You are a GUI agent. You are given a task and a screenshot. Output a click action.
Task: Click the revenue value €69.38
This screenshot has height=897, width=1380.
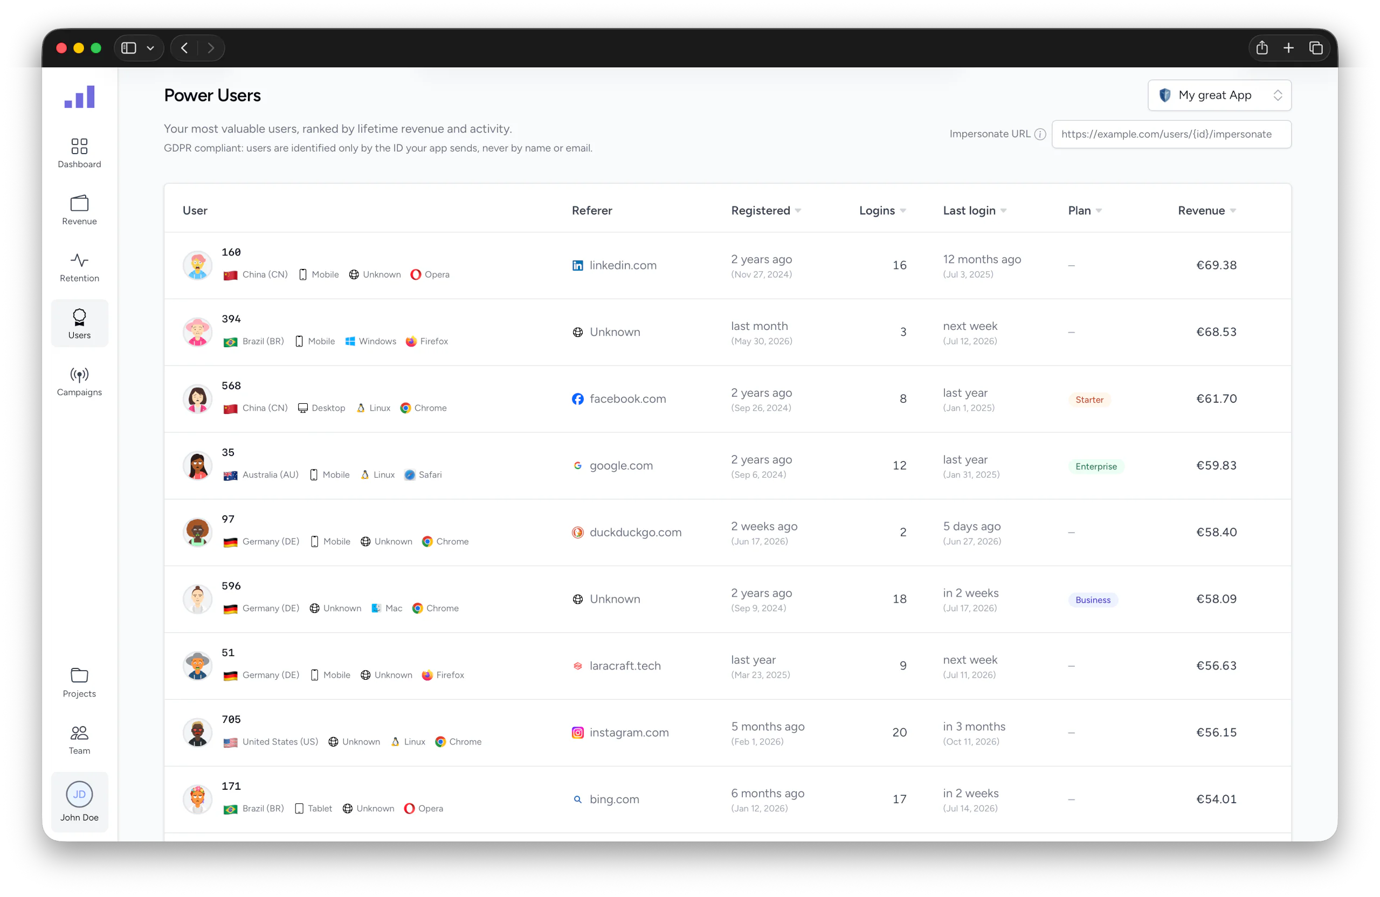click(x=1216, y=266)
